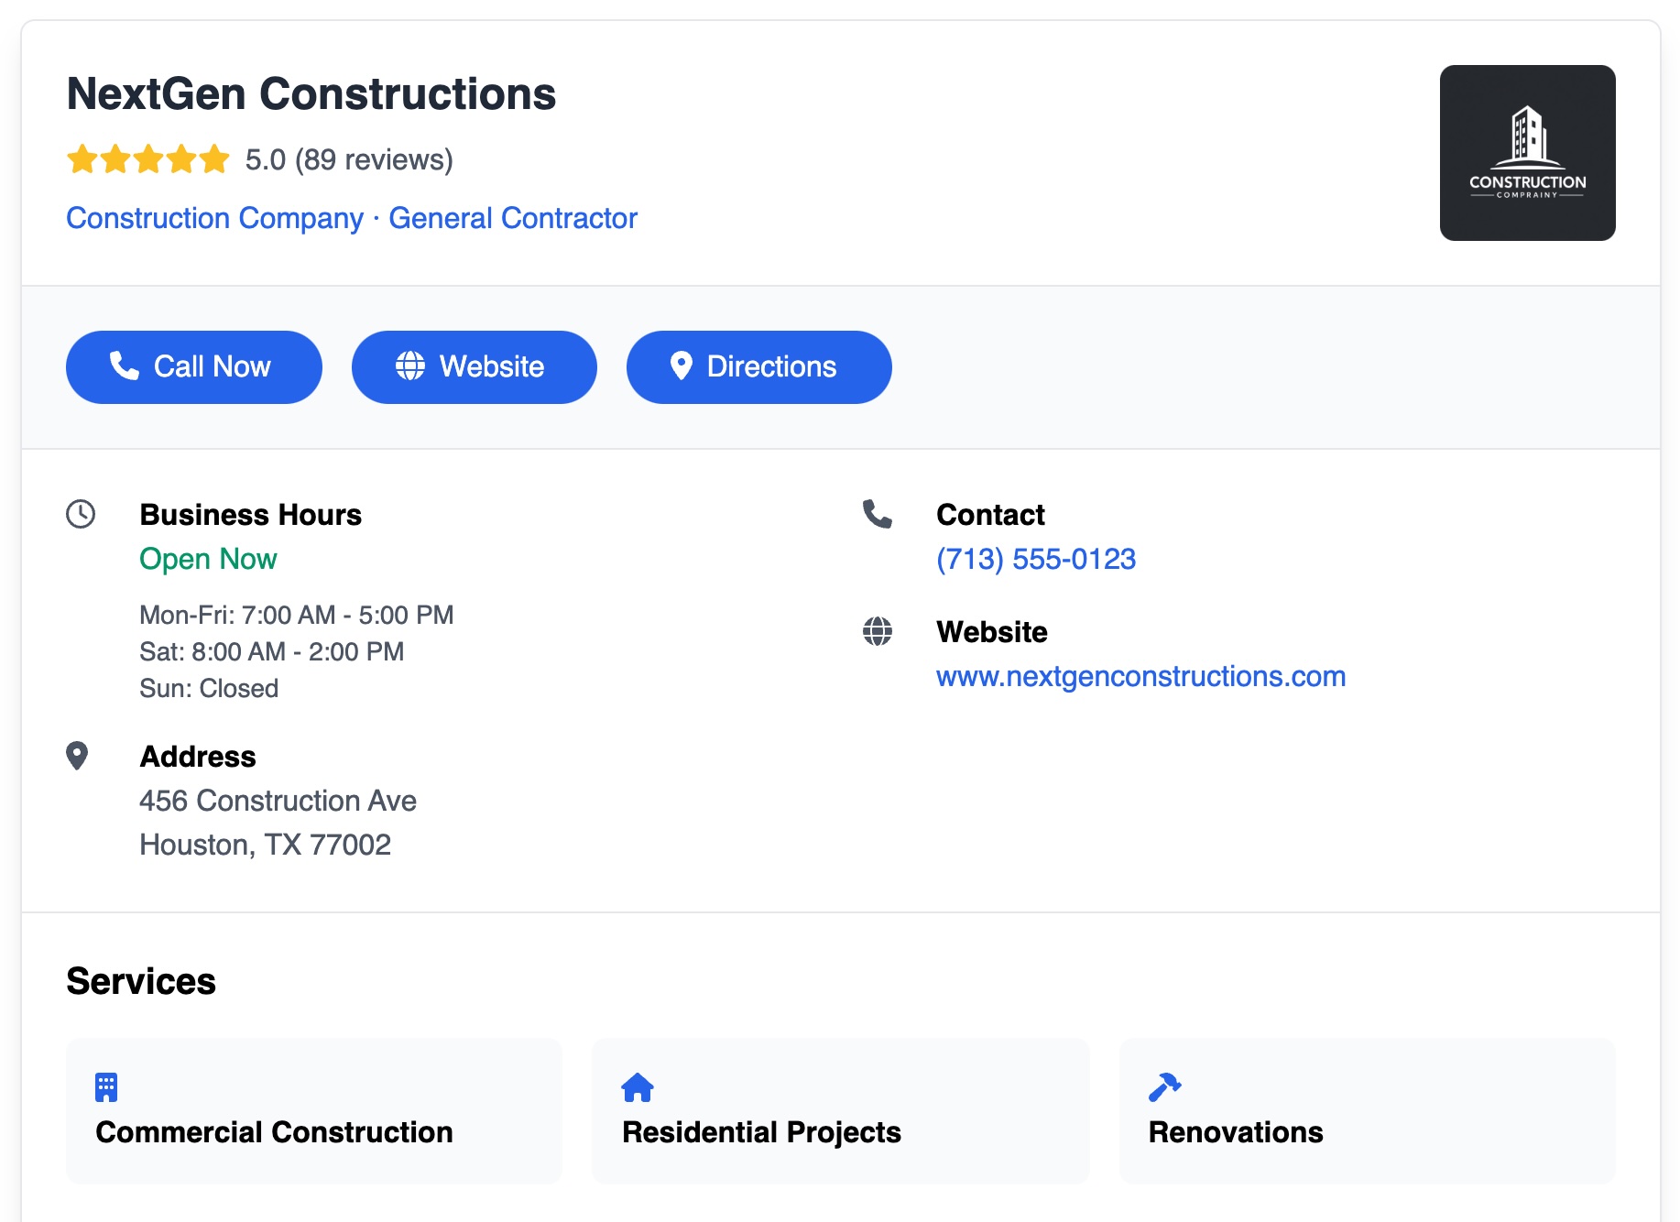Click the house icon for Residential Projects
Image resolution: width=1680 pixels, height=1222 pixels.
636,1086
